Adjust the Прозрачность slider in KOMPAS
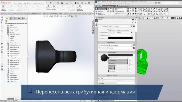 (118, 58)
